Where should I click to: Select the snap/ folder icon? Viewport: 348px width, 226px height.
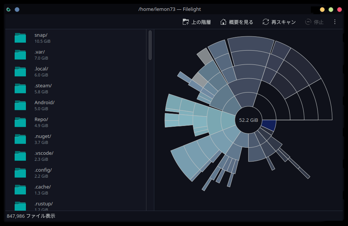(x=20, y=38)
